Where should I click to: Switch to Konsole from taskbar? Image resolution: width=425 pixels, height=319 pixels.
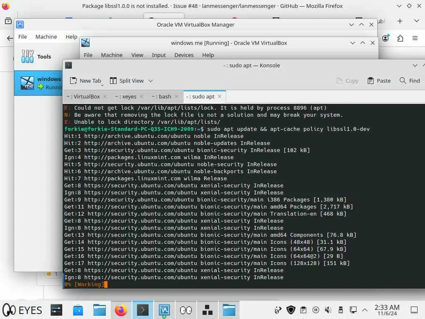(143, 310)
